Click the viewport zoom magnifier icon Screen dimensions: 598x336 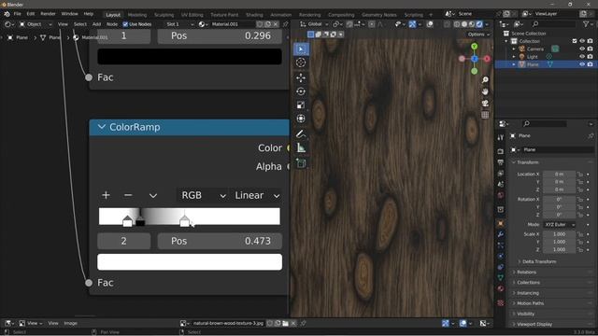pyautogui.click(x=485, y=80)
